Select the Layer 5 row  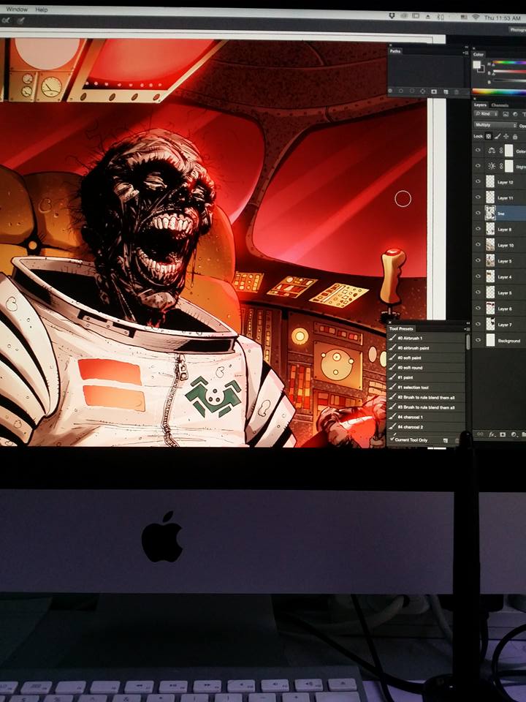(499, 292)
